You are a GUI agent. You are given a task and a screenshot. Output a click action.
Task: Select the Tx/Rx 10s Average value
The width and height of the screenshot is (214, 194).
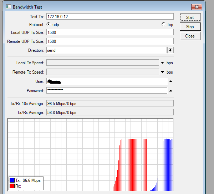[110, 103]
